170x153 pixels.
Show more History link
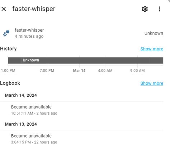pos(152,49)
